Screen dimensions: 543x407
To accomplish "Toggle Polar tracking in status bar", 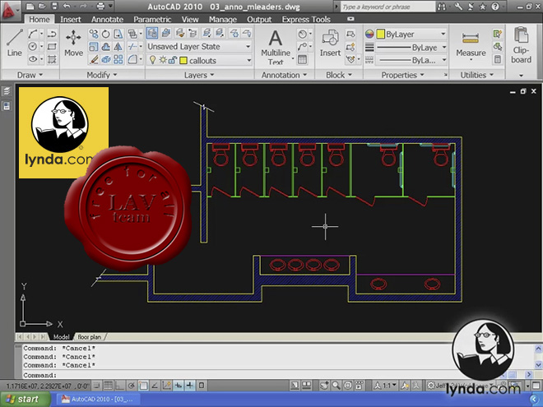I will (x=132, y=385).
